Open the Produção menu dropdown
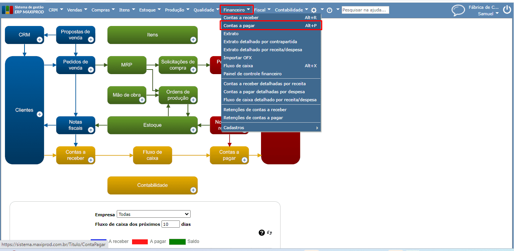The height and width of the screenshot is (251, 514). pos(177,10)
